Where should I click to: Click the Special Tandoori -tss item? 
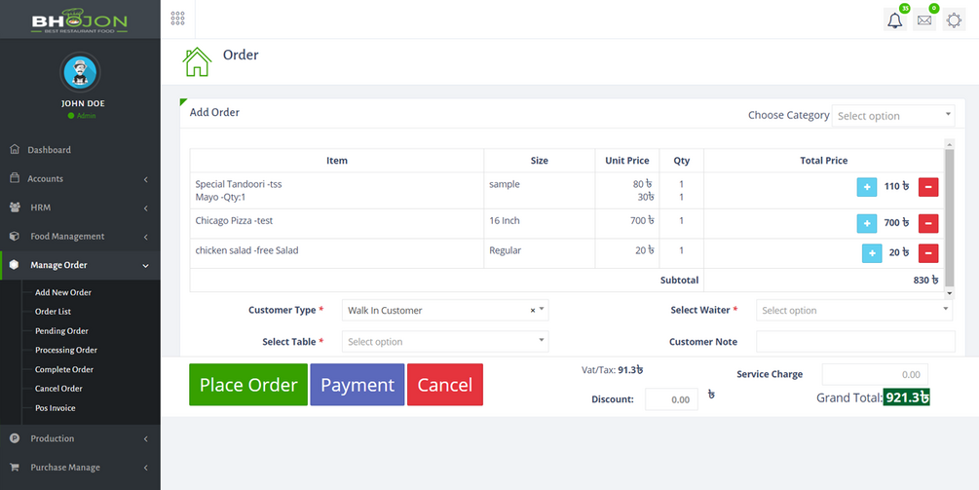pos(239,184)
